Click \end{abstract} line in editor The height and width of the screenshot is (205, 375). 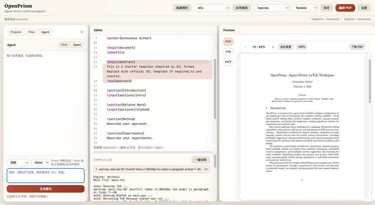coord(119,81)
